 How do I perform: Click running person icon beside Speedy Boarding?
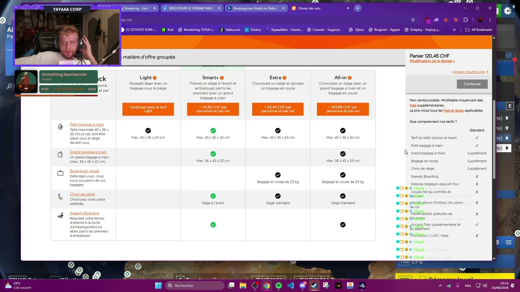tap(60, 216)
